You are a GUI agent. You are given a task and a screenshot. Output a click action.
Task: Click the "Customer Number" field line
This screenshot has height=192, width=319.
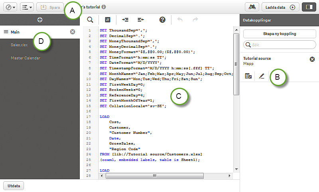coord(130,133)
